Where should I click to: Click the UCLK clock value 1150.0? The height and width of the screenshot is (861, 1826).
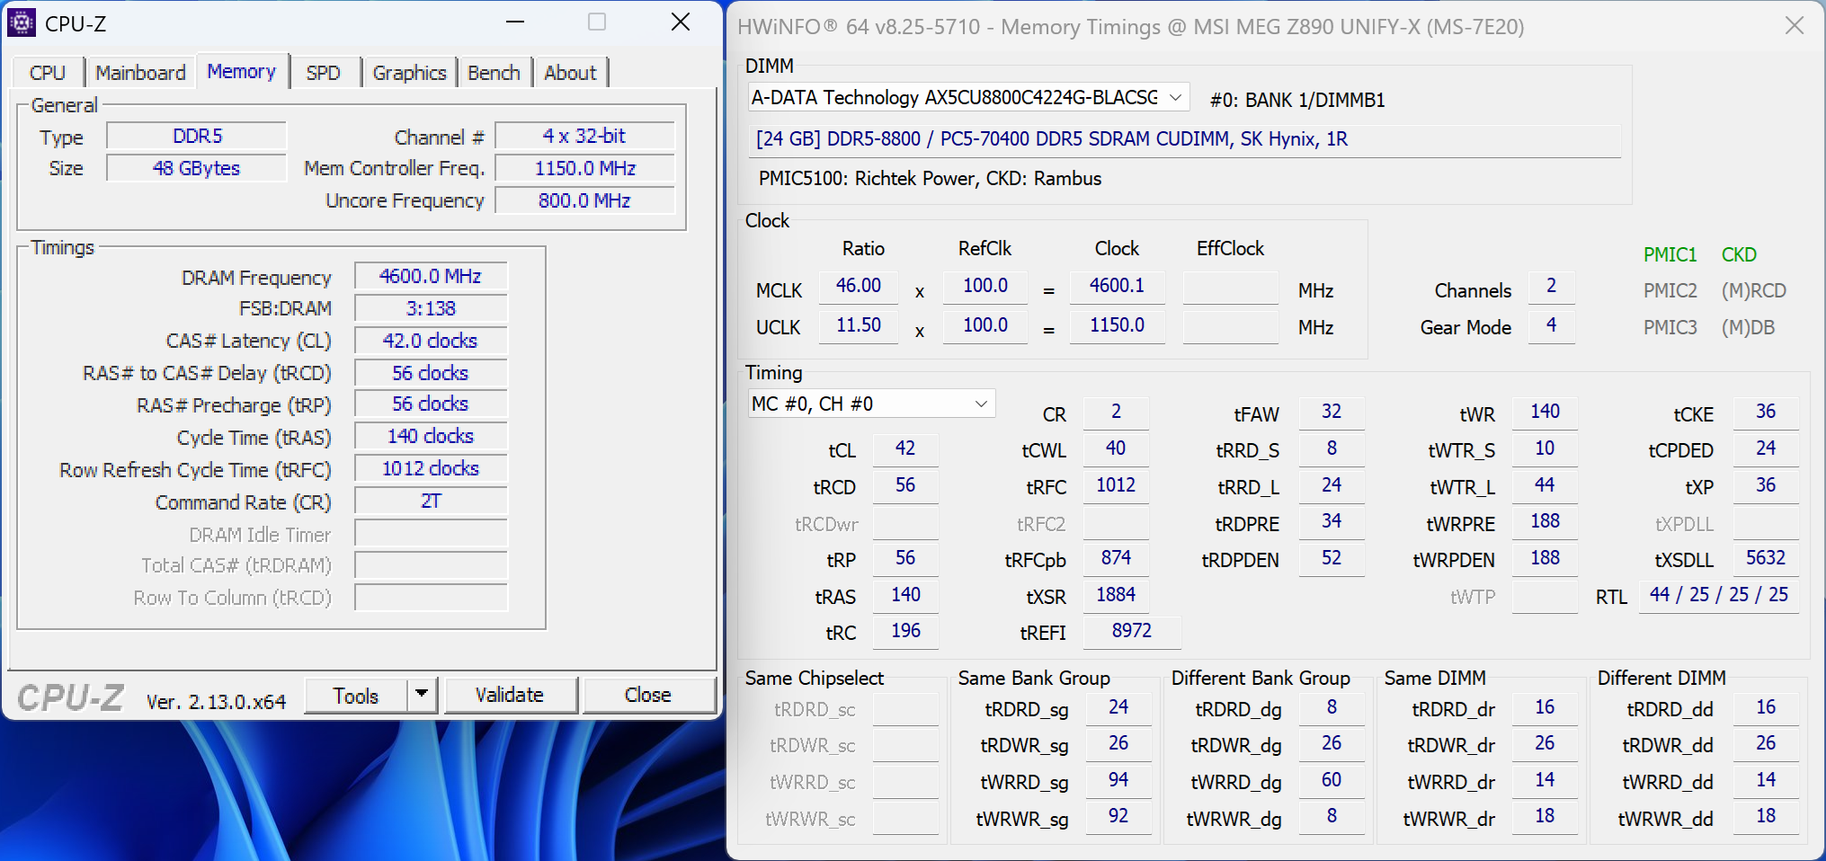pyautogui.click(x=1118, y=325)
